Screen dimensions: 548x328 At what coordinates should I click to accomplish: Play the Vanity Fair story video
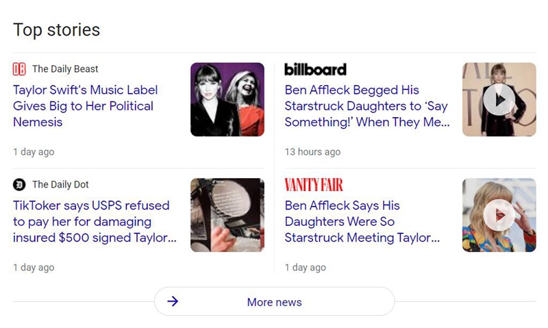tap(499, 215)
